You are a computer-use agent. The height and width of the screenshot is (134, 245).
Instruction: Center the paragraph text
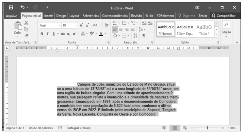(x=120, y=29)
